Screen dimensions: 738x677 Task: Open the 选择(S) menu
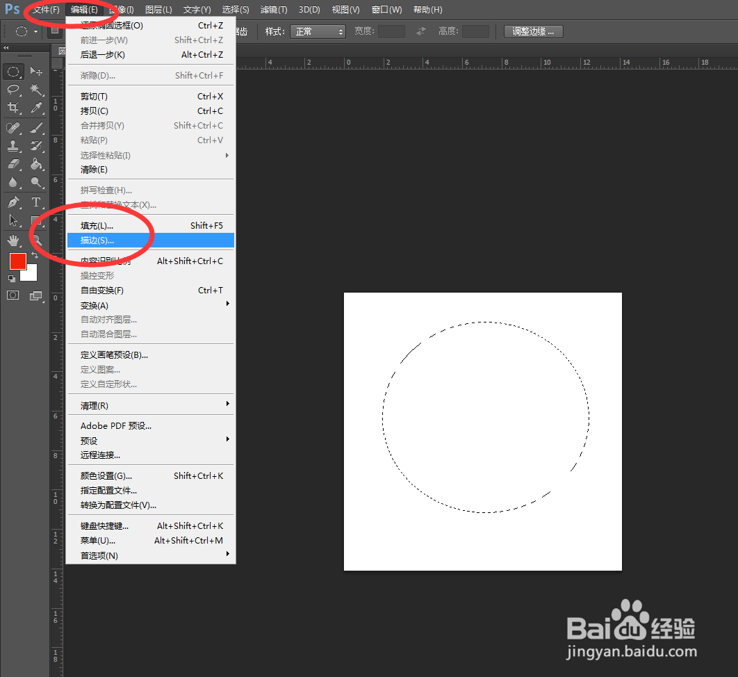236,10
